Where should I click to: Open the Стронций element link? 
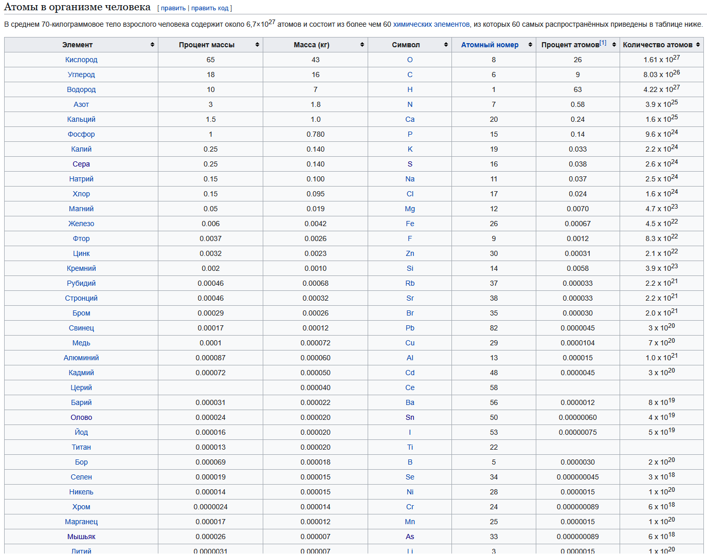tap(81, 298)
